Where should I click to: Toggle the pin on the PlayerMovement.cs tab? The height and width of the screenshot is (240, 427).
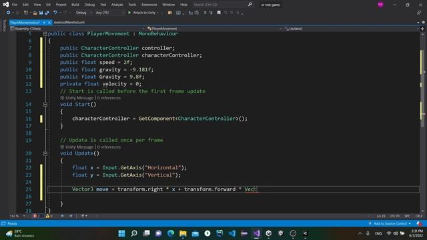coord(44,23)
